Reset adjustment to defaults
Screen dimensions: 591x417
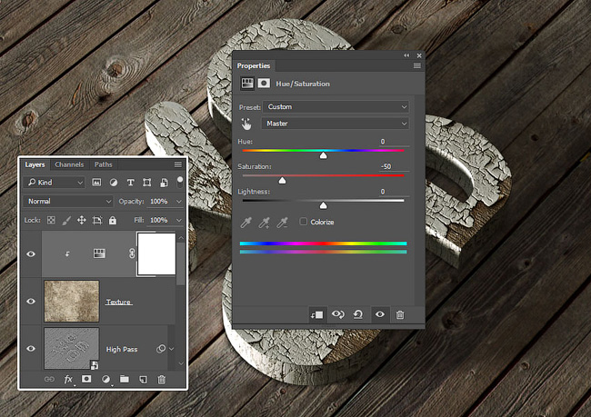358,314
